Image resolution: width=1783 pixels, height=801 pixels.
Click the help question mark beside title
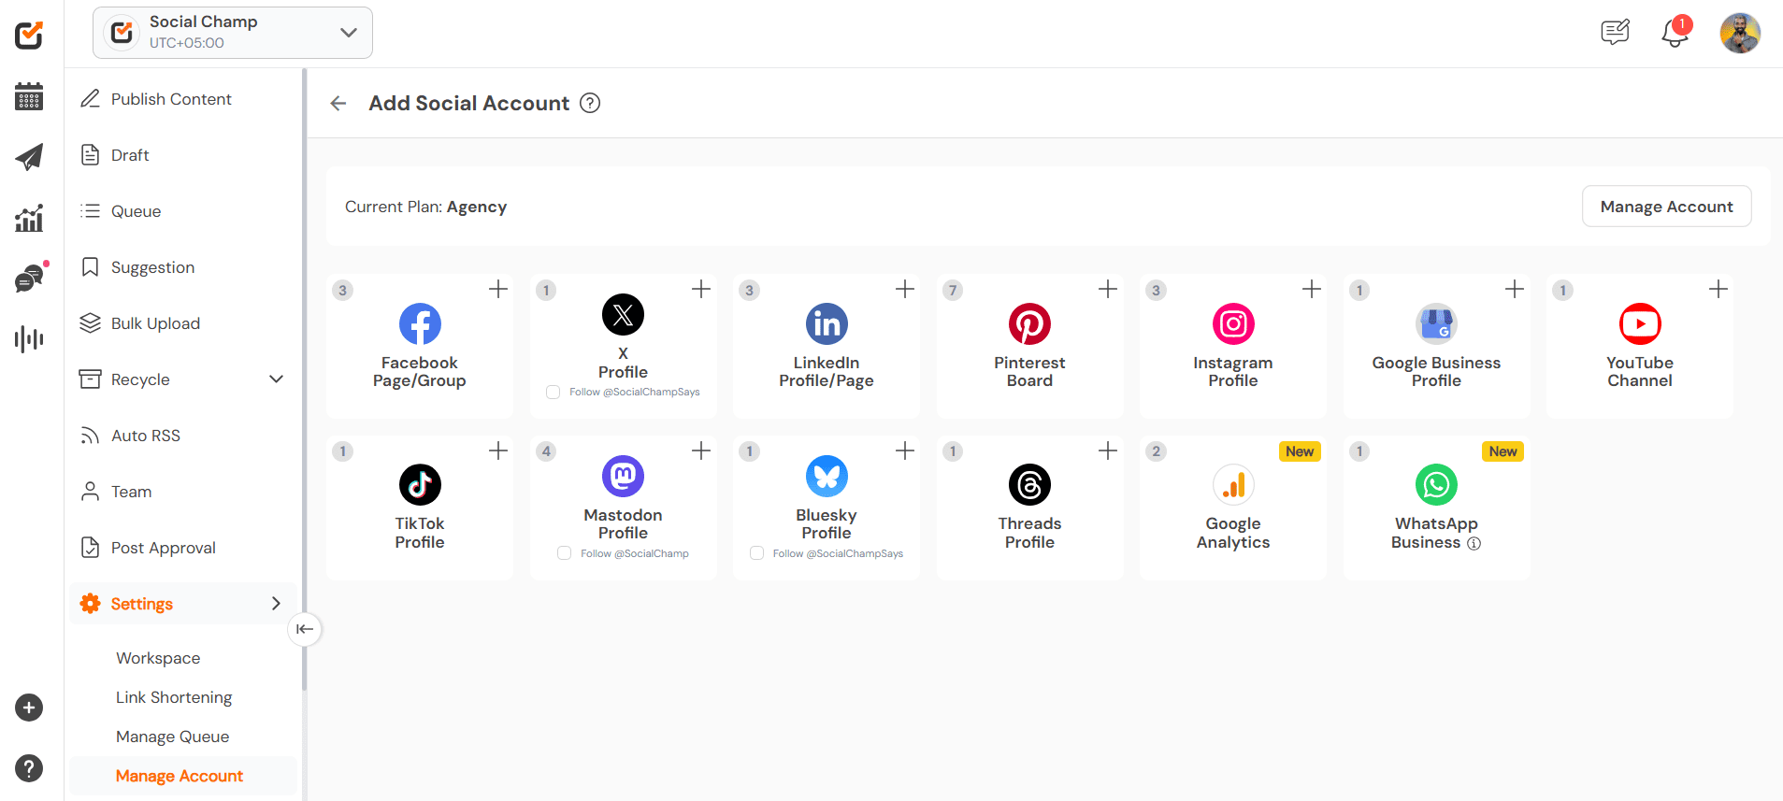(x=590, y=104)
